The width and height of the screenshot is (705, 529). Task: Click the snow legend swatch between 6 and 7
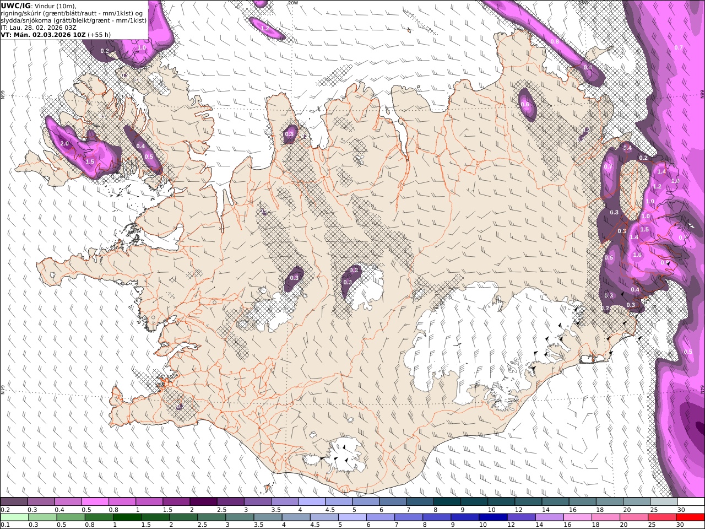[393, 501]
